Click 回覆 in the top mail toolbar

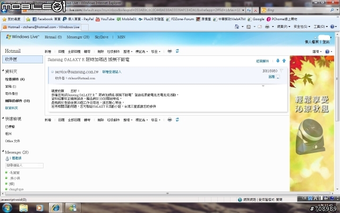(62, 52)
